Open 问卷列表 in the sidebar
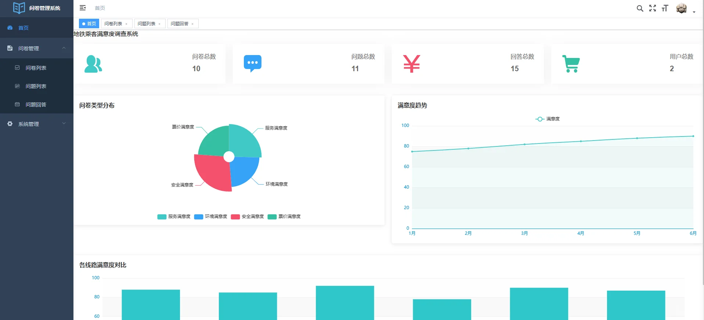The image size is (704, 320). tap(37, 68)
